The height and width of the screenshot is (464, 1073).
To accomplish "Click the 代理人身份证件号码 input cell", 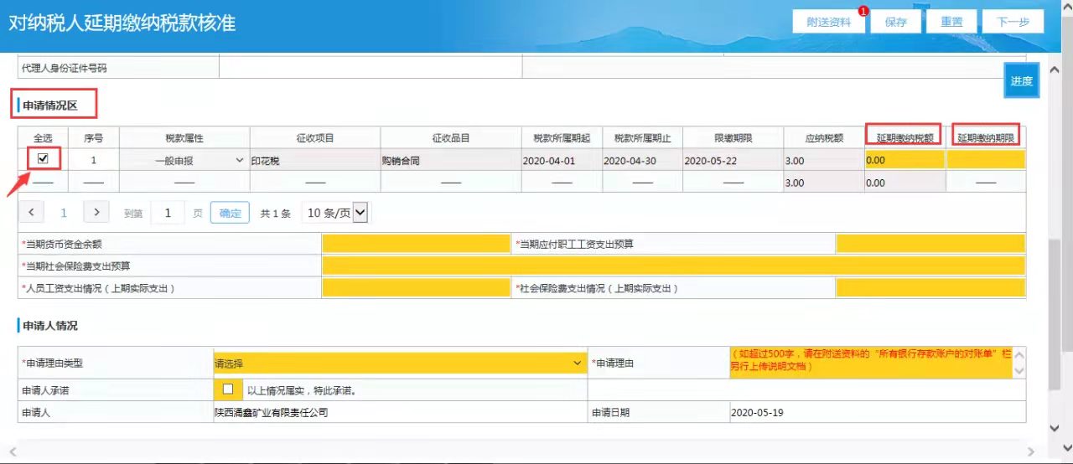I will click(x=371, y=68).
